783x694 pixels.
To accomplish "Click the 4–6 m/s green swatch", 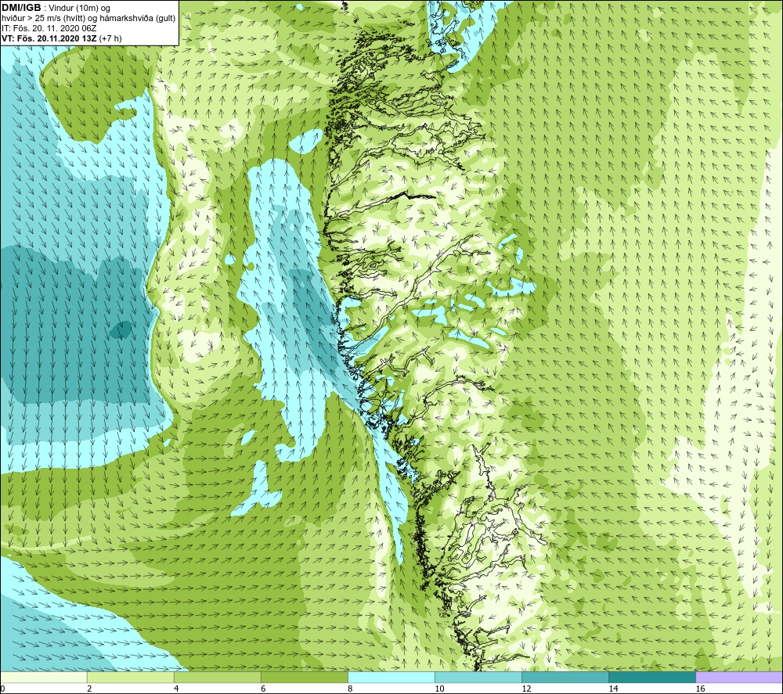I will click(217, 677).
